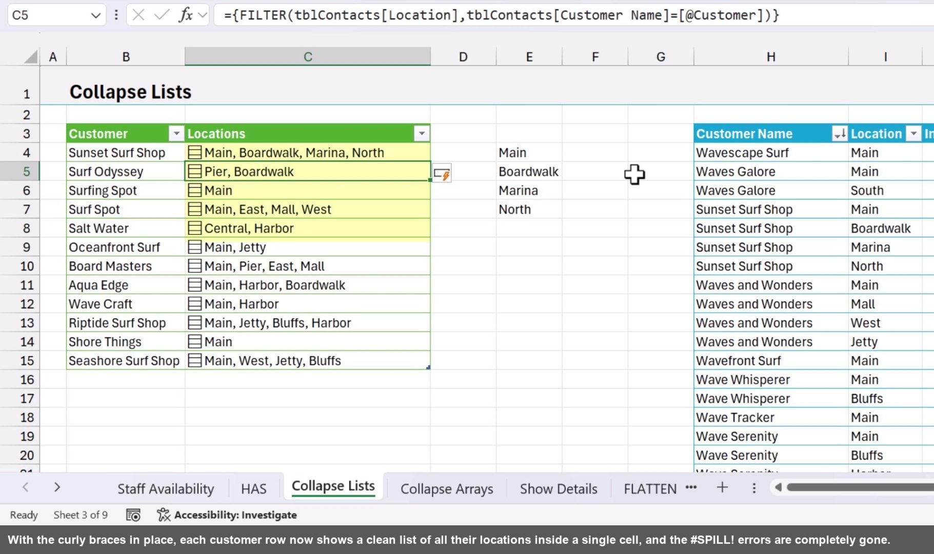934x554 pixels.
Task: Click the Marina cell in column E
Action: [529, 190]
